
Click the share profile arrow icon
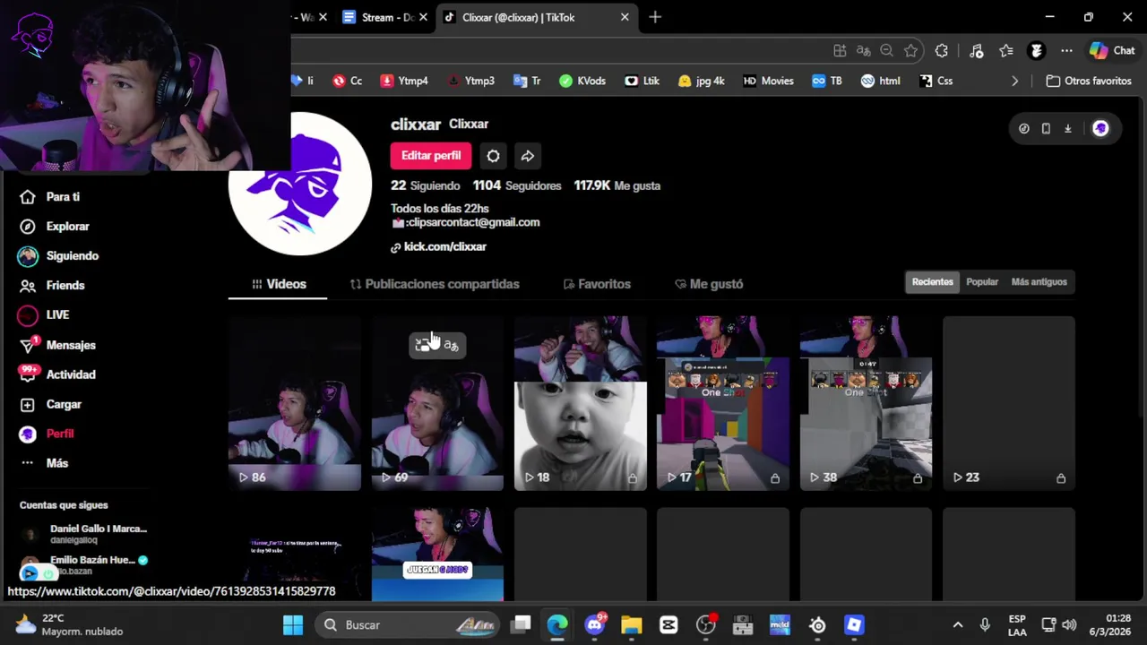[x=528, y=156]
